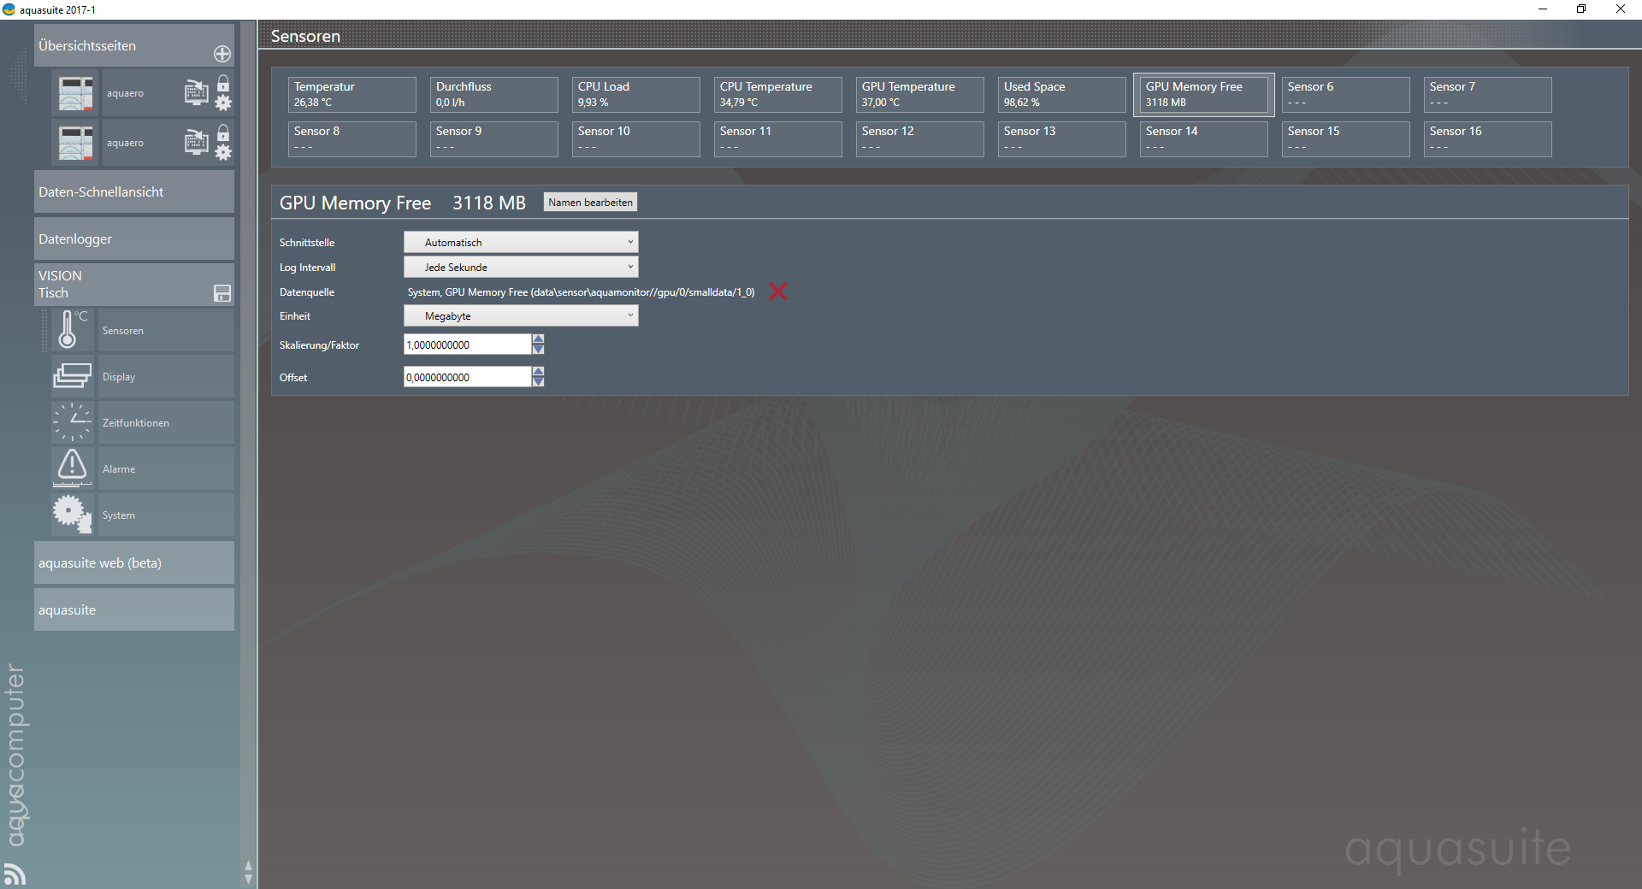Open settings gear of the upper aquaero page
The image size is (1642, 889).
[x=223, y=103]
